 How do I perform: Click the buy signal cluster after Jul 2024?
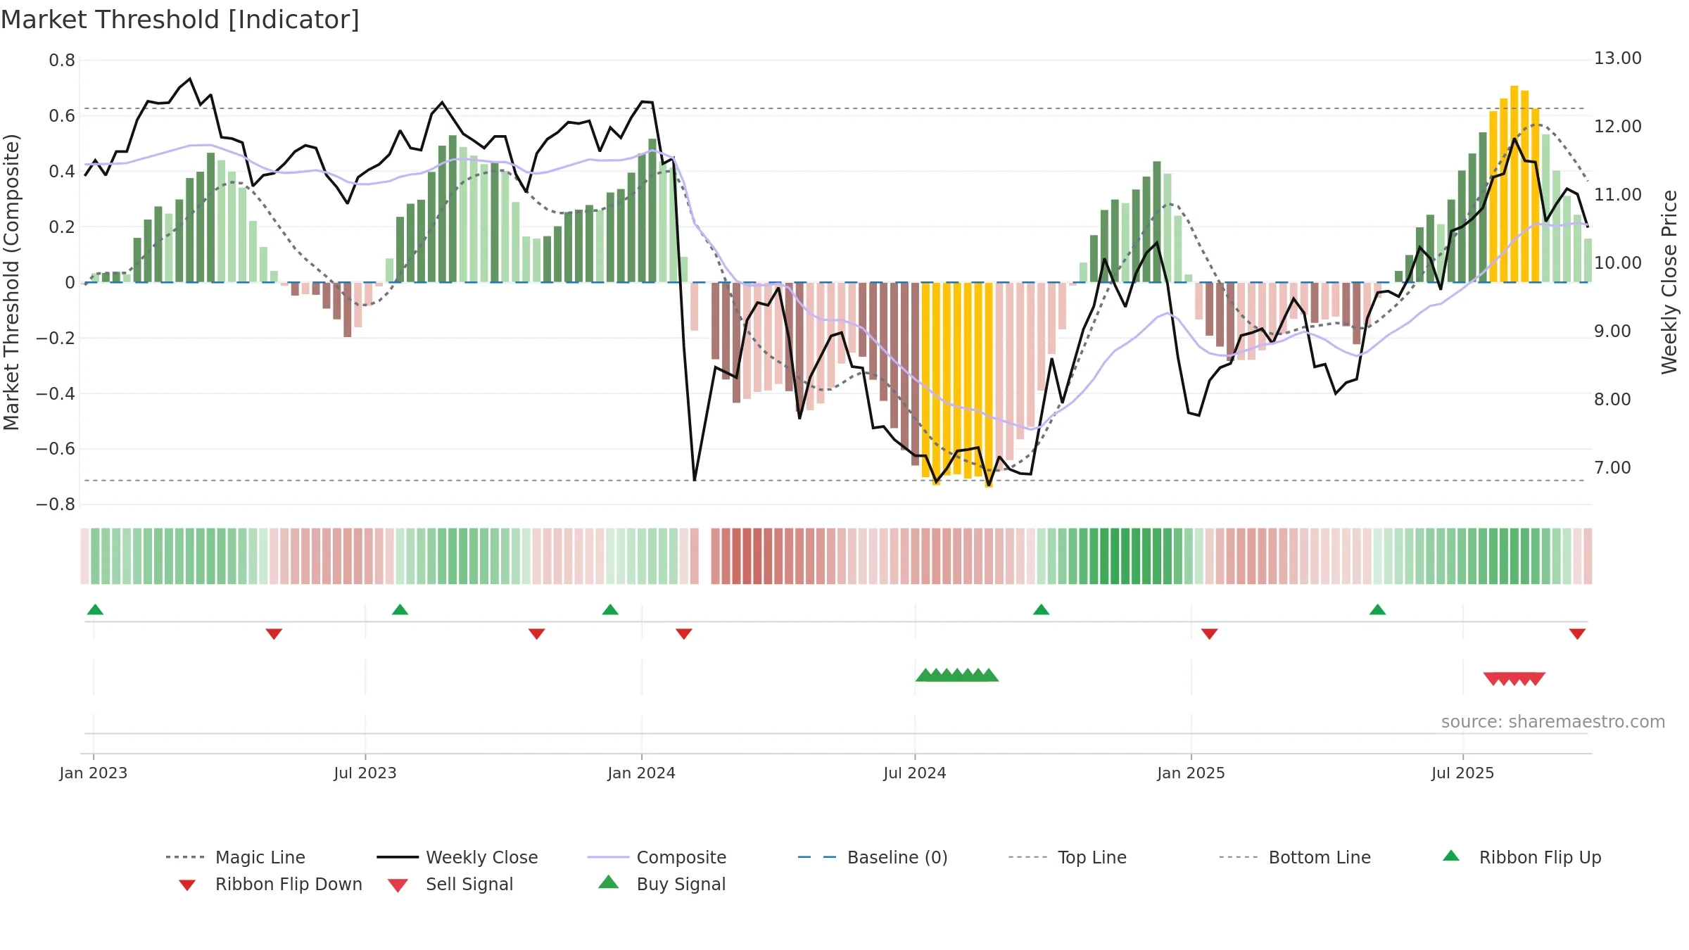pos(957,675)
